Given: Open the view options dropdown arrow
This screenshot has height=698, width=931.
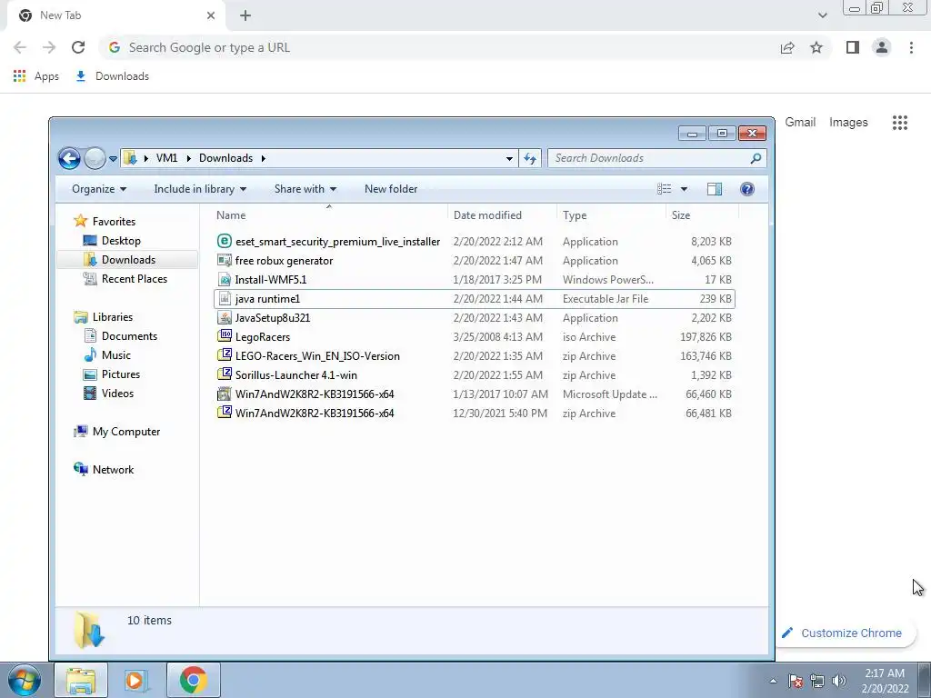Looking at the screenshot, I should pos(684,189).
